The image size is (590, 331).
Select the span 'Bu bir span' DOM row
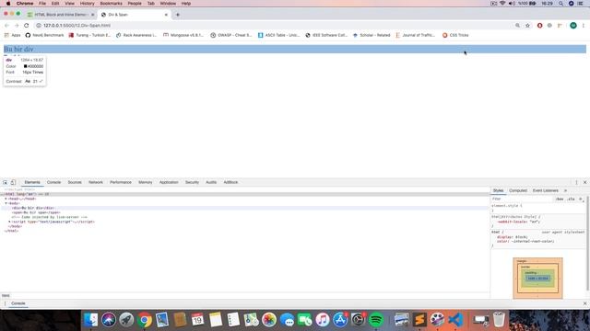244,212
